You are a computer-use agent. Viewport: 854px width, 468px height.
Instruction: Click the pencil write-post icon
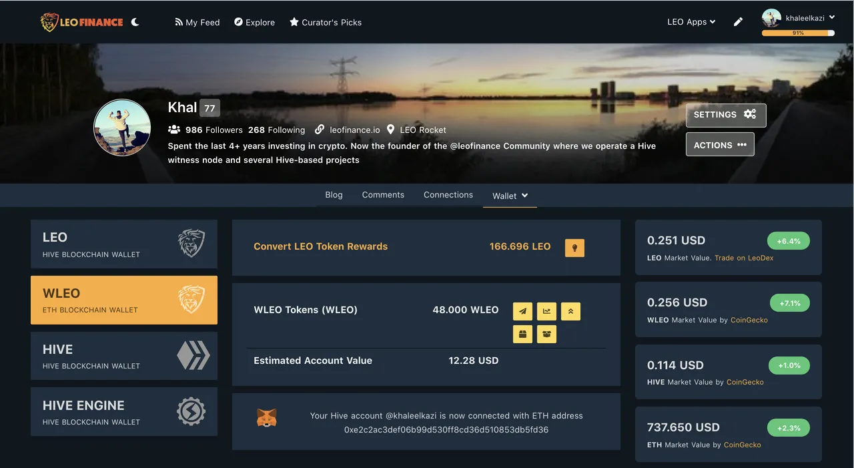738,22
